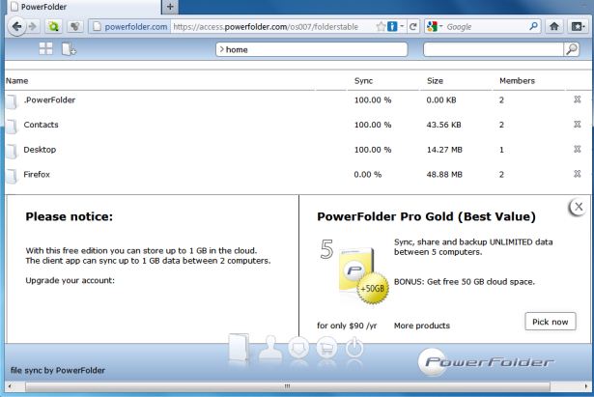Open the Contacts folder name
Image resolution: width=594 pixels, height=397 pixels.
[x=41, y=125]
